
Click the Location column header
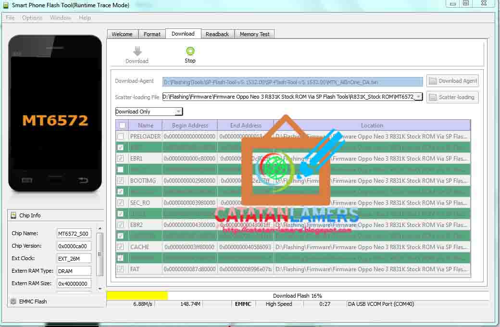coord(372,126)
